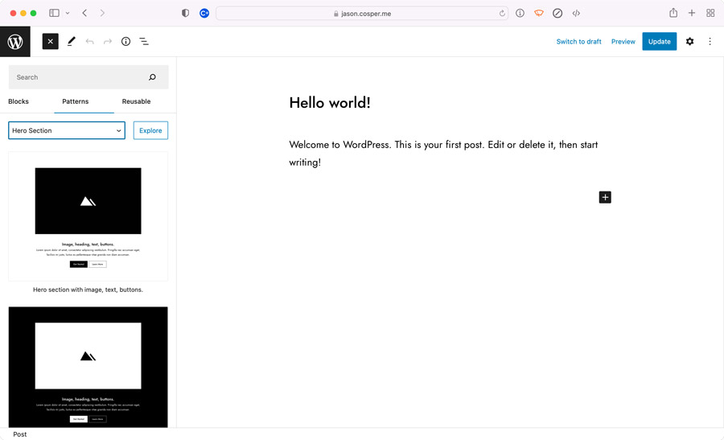Expand the Safari sidebar chevron menu
Image resolution: width=724 pixels, height=440 pixels.
point(68,14)
